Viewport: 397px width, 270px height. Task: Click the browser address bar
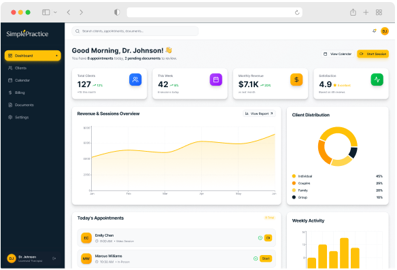[214, 12]
